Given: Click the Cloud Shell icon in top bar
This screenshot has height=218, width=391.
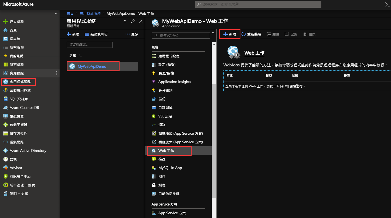Looking at the screenshot, I should coord(387,4).
